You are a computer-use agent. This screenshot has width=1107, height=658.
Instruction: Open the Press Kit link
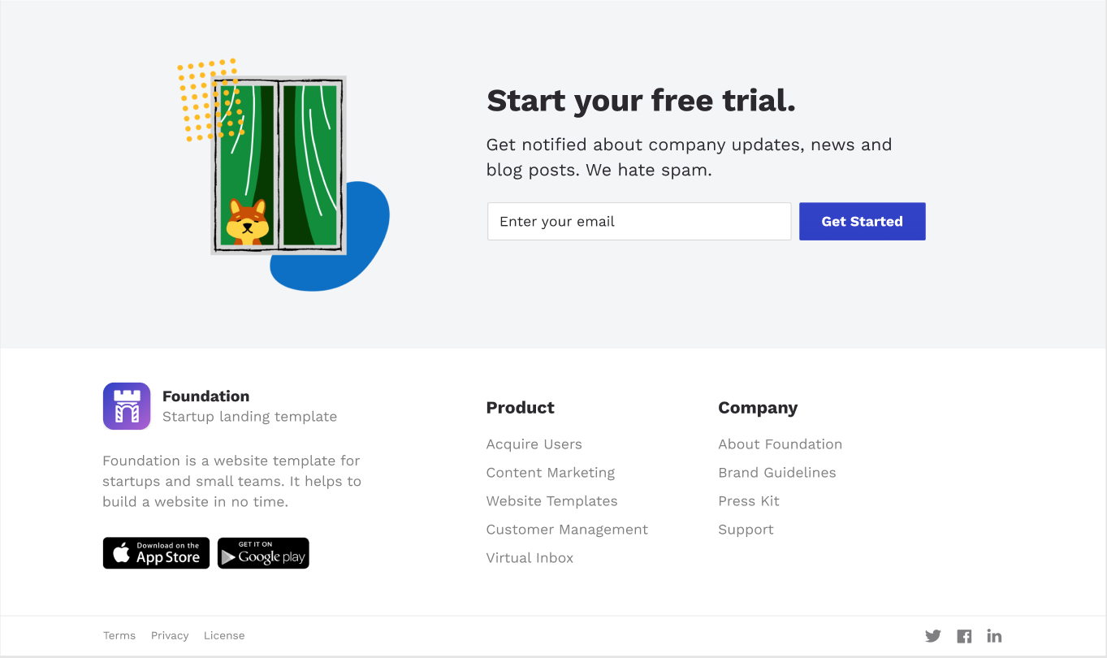pyautogui.click(x=749, y=501)
